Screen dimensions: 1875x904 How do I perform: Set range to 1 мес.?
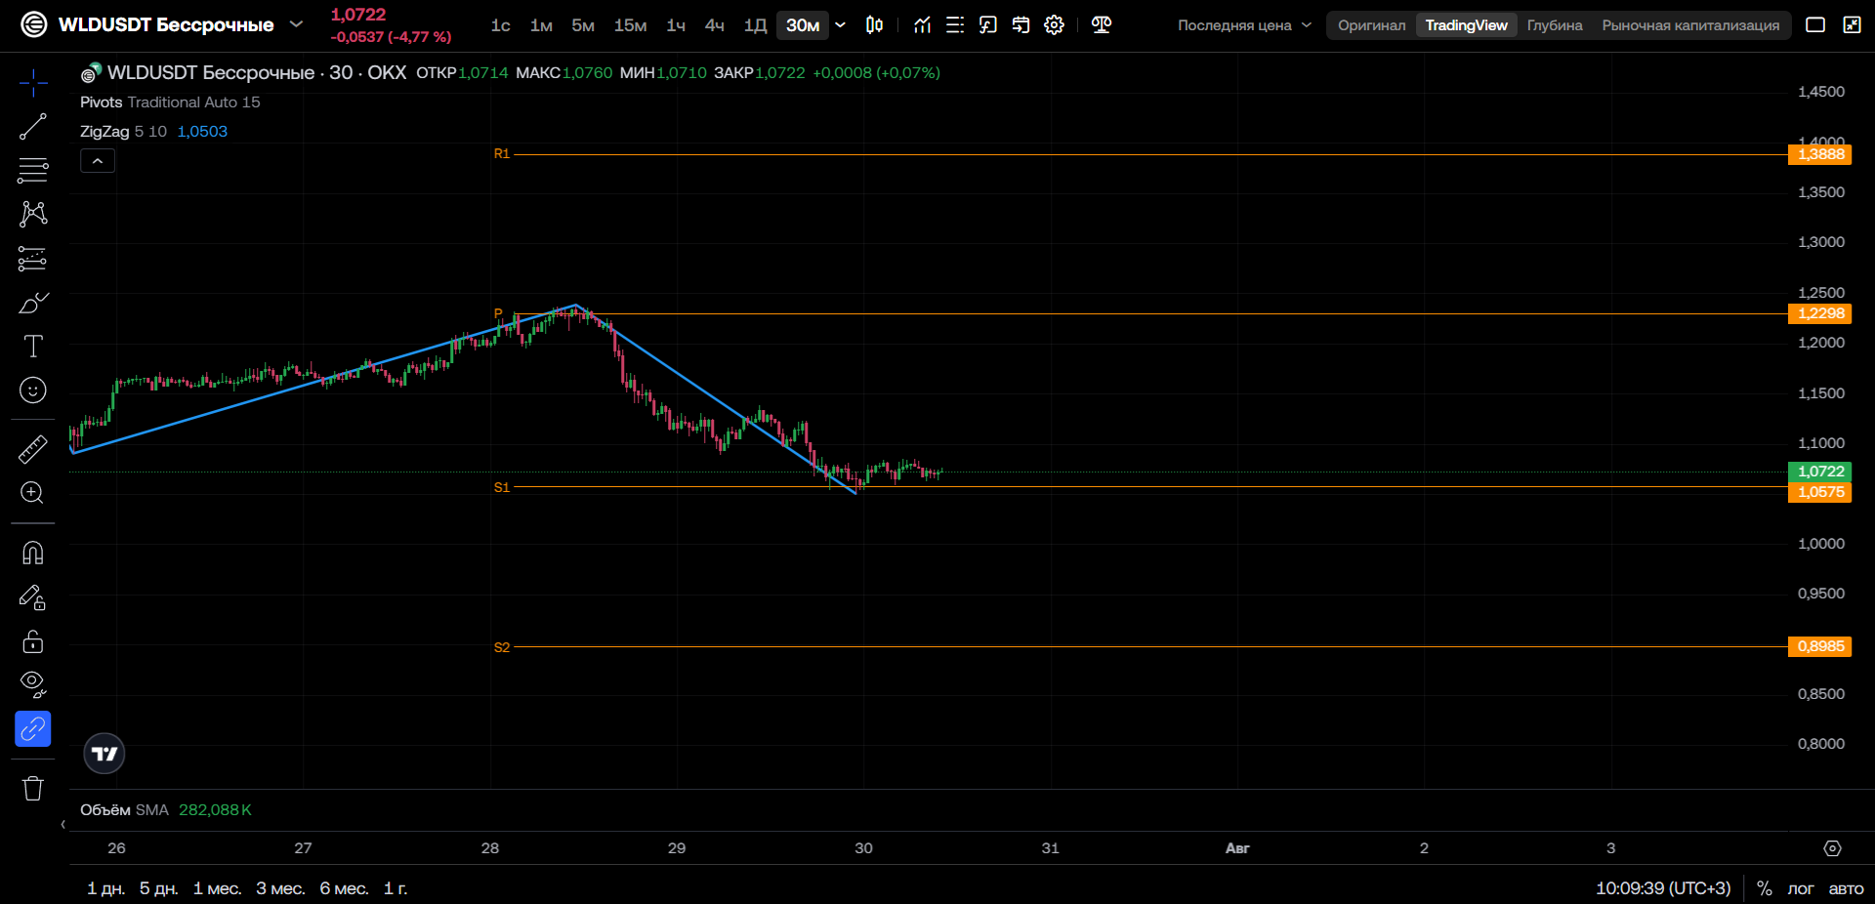click(217, 888)
